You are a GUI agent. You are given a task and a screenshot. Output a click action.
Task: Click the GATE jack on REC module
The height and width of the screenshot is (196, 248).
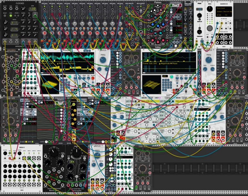pos(208,37)
